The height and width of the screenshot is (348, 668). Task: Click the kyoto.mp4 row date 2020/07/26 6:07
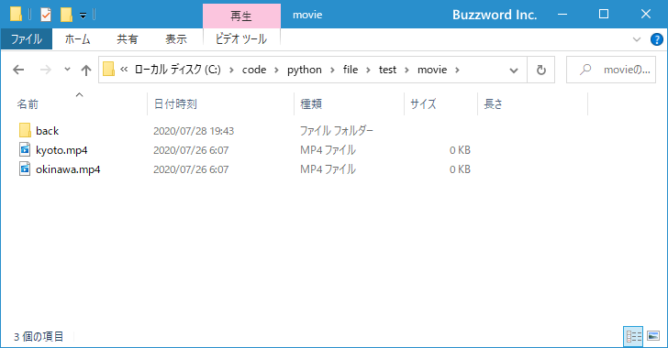pyautogui.click(x=191, y=150)
